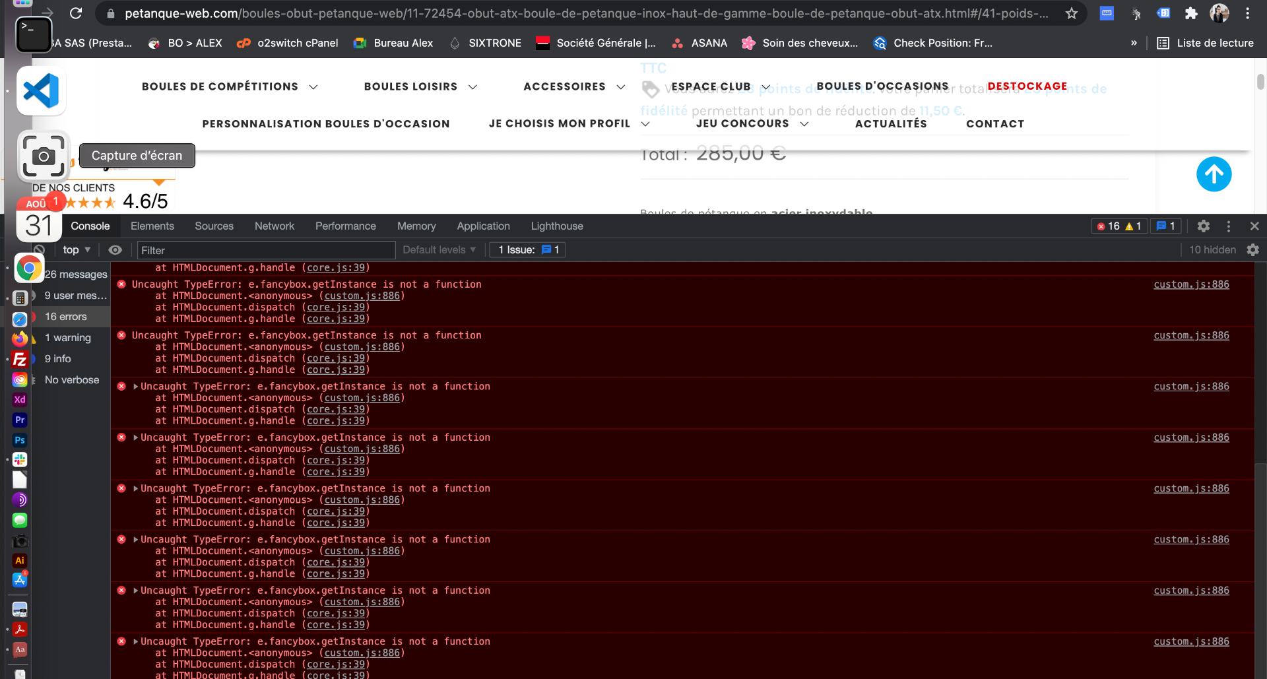
Task: Open the ASANA bookmark
Action: (699, 43)
